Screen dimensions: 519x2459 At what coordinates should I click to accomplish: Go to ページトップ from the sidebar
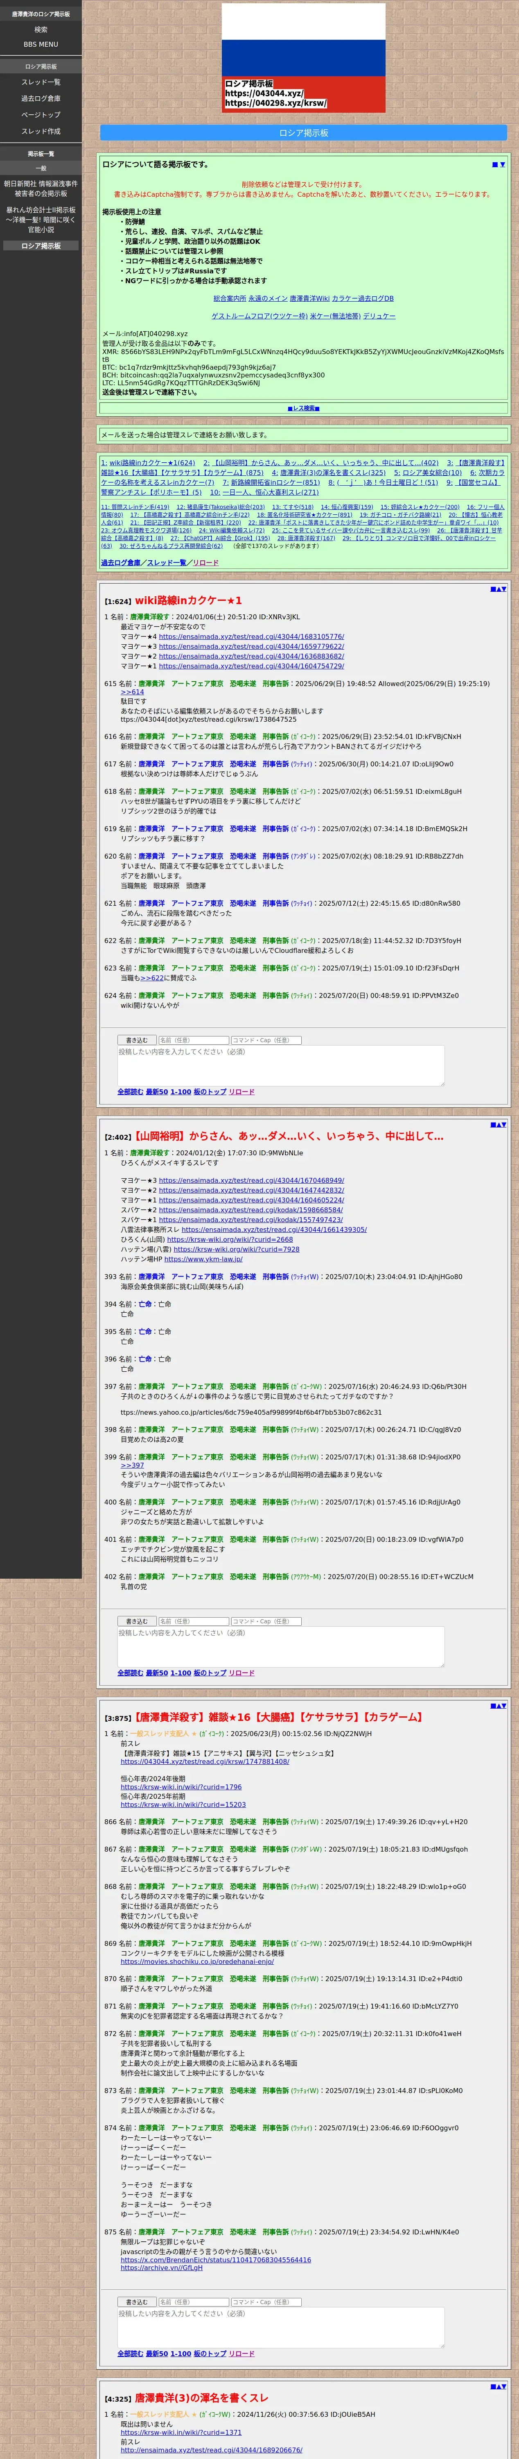click(x=41, y=115)
